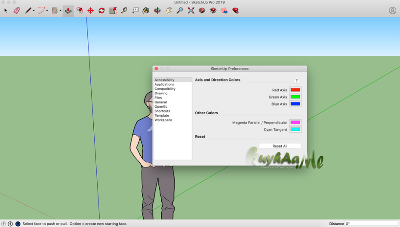Click the Red Axis color swatch

pos(295,90)
